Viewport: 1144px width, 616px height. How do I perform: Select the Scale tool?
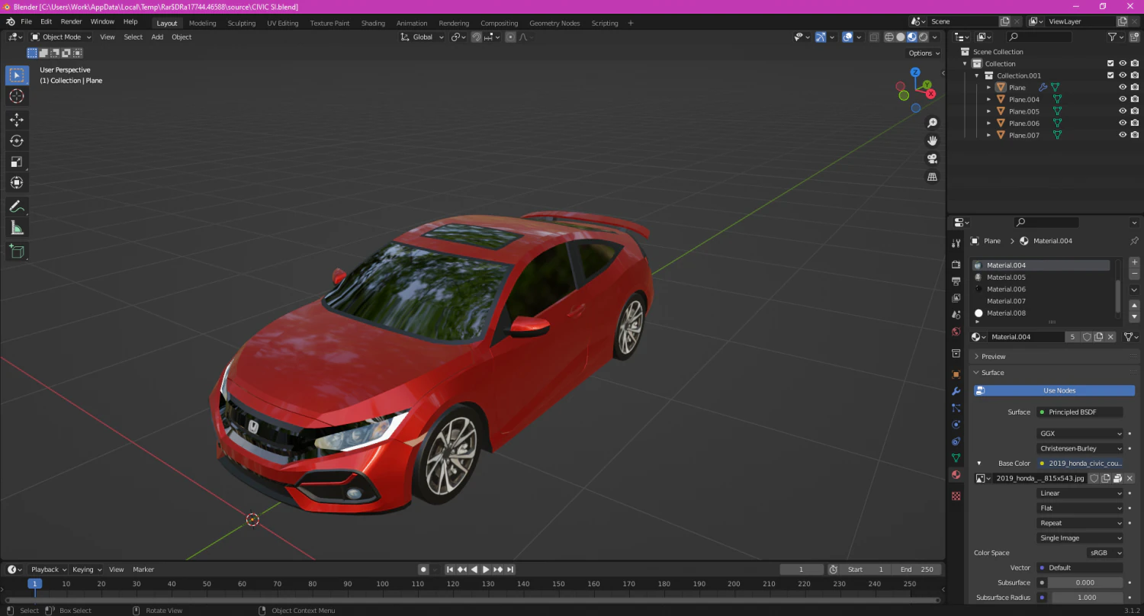(x=17, y=162)
